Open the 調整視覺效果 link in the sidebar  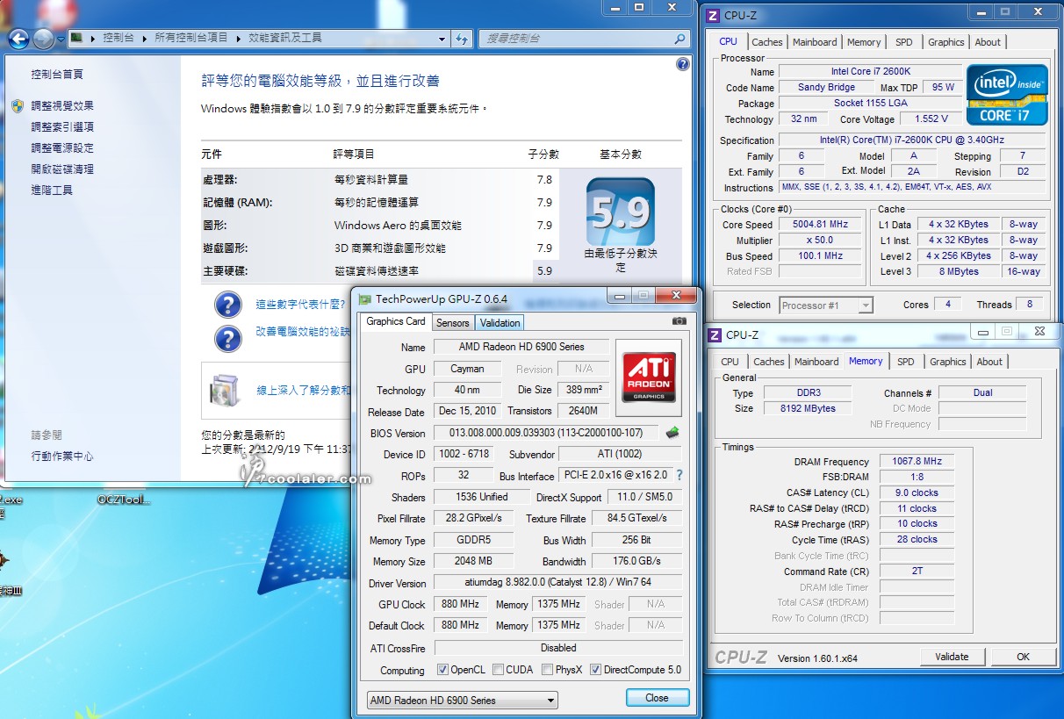point(62,105)
